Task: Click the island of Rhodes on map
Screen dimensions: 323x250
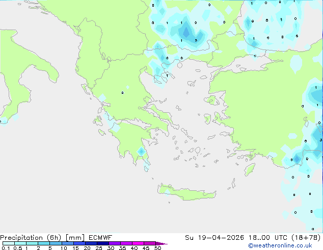Action: point(250,169)
